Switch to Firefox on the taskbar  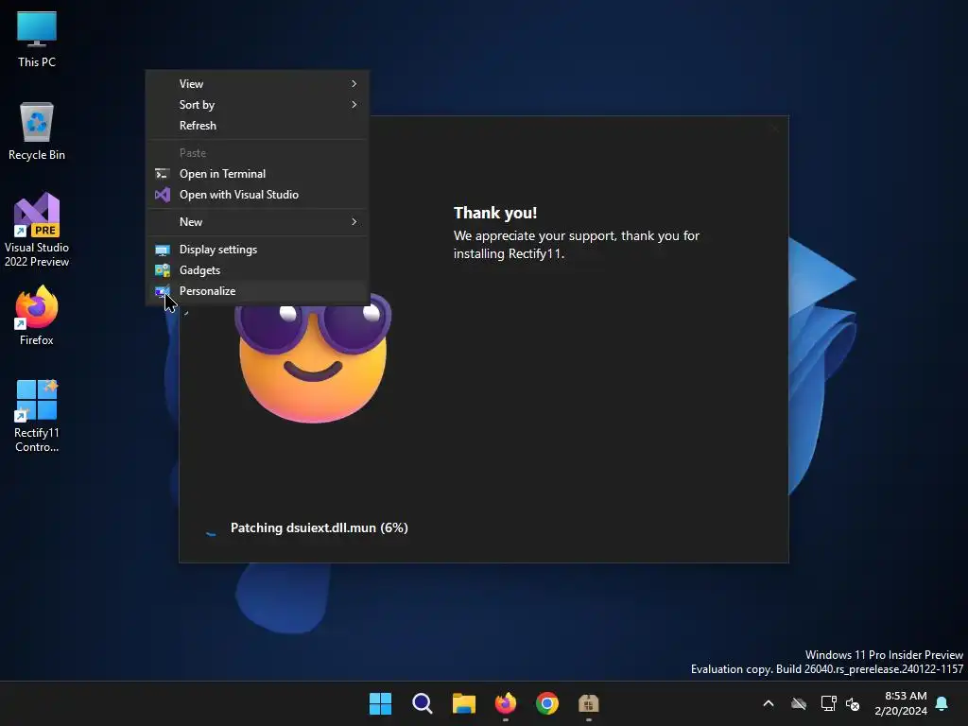click(506, 703)
